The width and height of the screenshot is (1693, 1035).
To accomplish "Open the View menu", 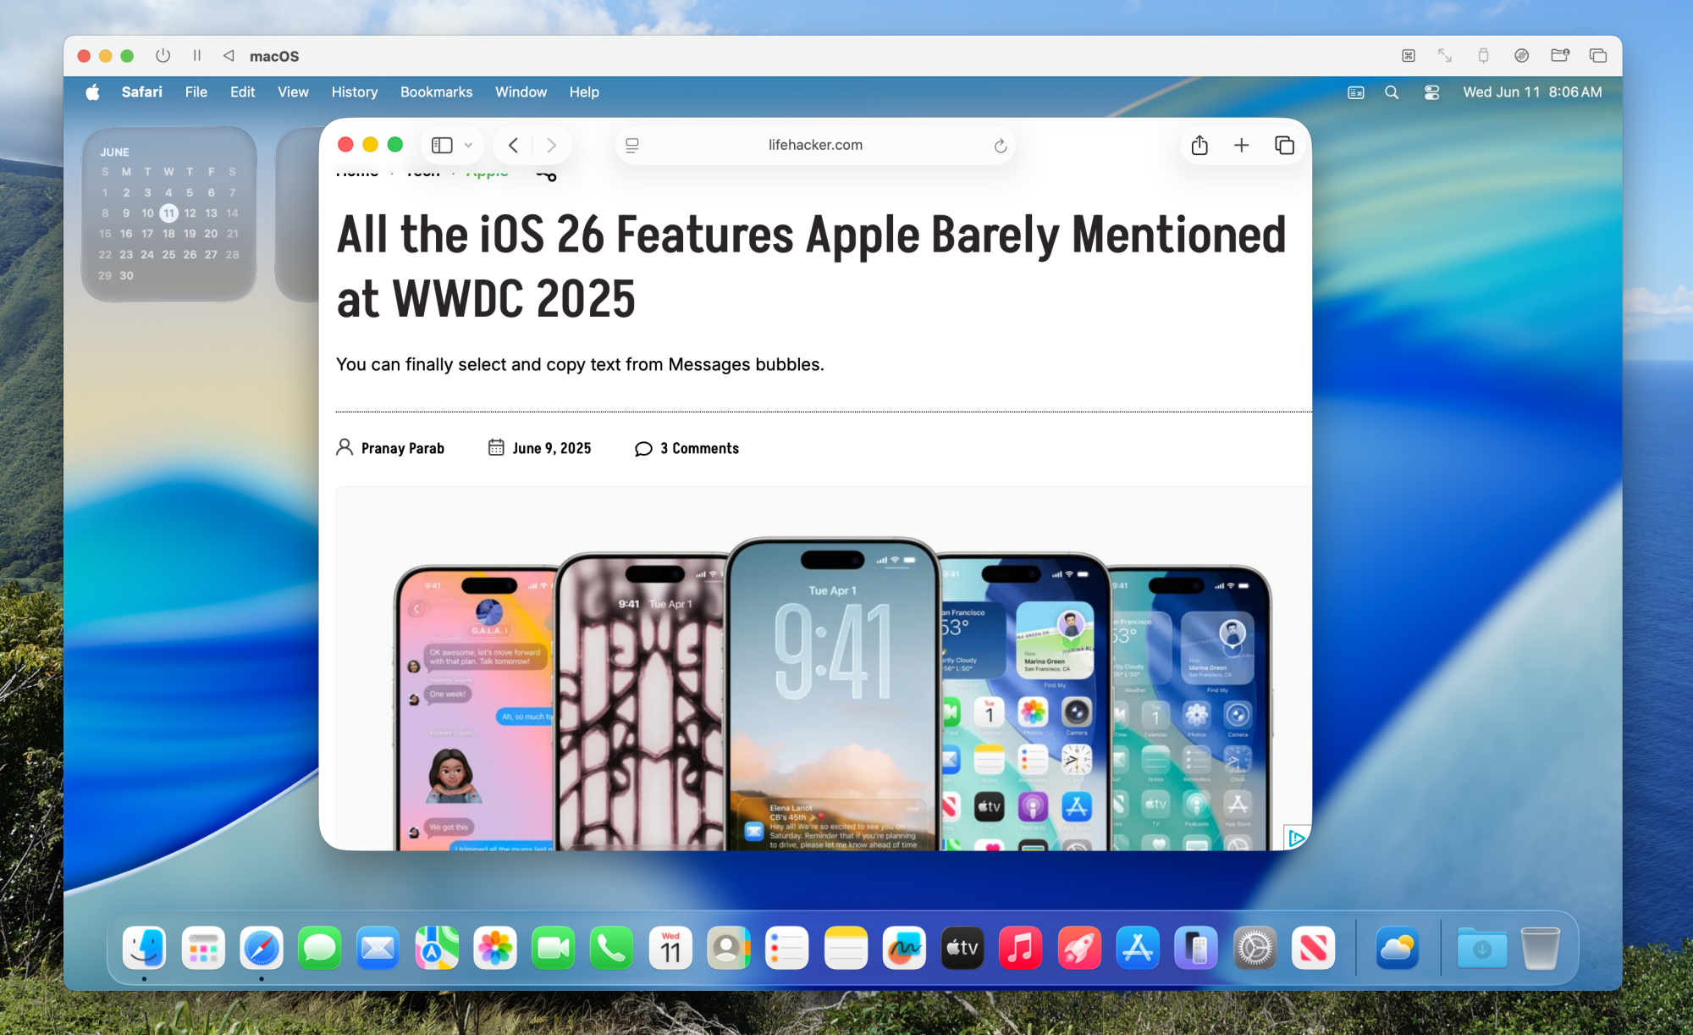I will [x=293, y=91].
